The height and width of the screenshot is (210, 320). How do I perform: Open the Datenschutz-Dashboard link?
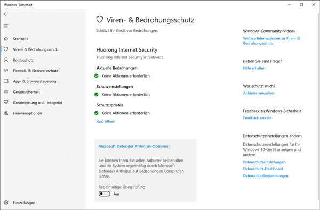point(263,169)
